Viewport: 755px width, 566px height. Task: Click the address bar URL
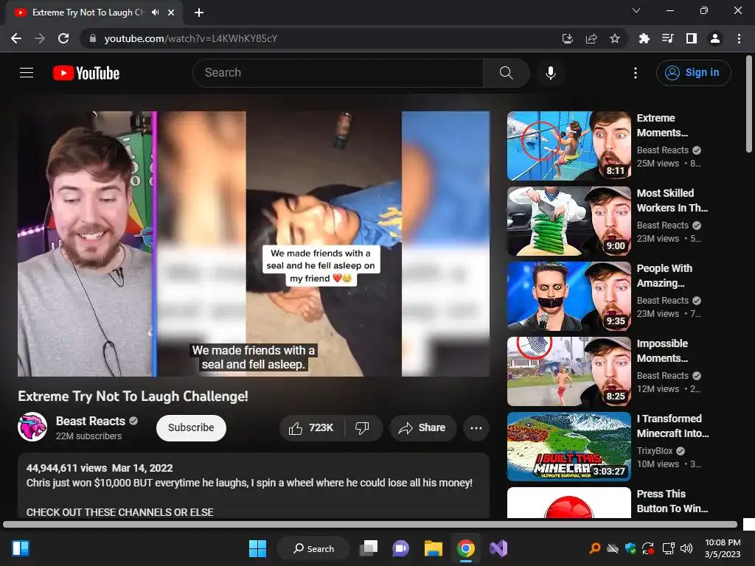pos(191,38)
